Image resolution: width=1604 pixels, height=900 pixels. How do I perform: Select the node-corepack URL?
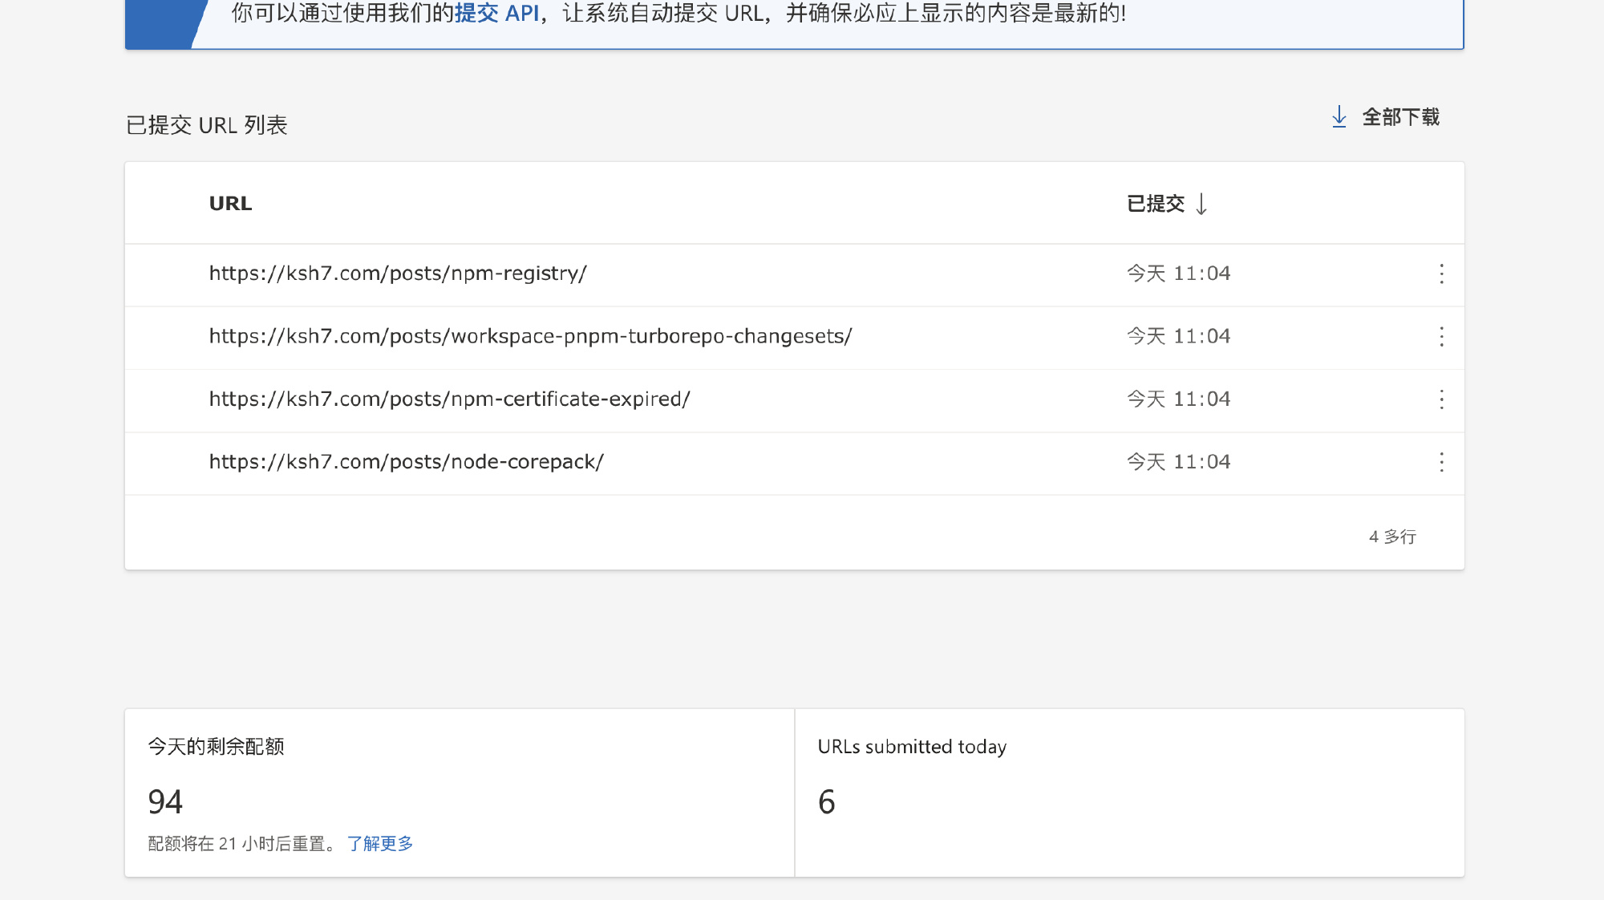point(406,461)
